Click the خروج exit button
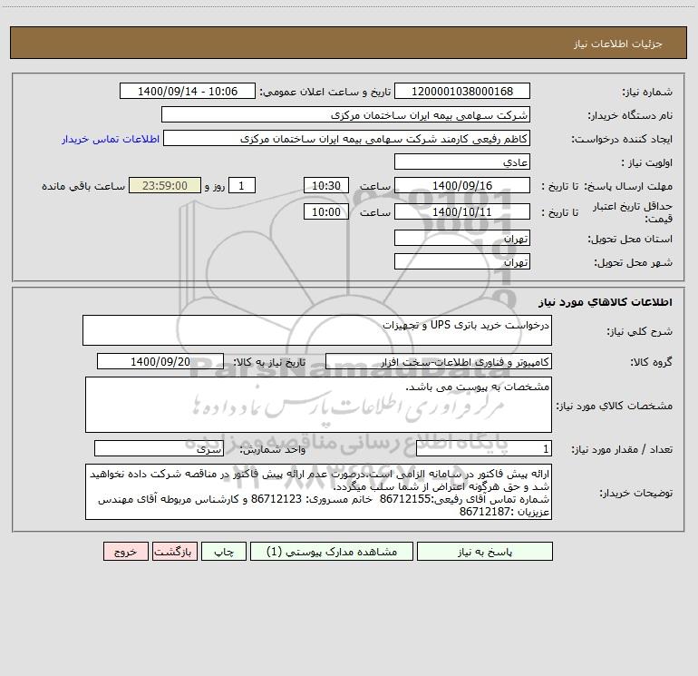This screenshot has width=698, height=676. 125,552
